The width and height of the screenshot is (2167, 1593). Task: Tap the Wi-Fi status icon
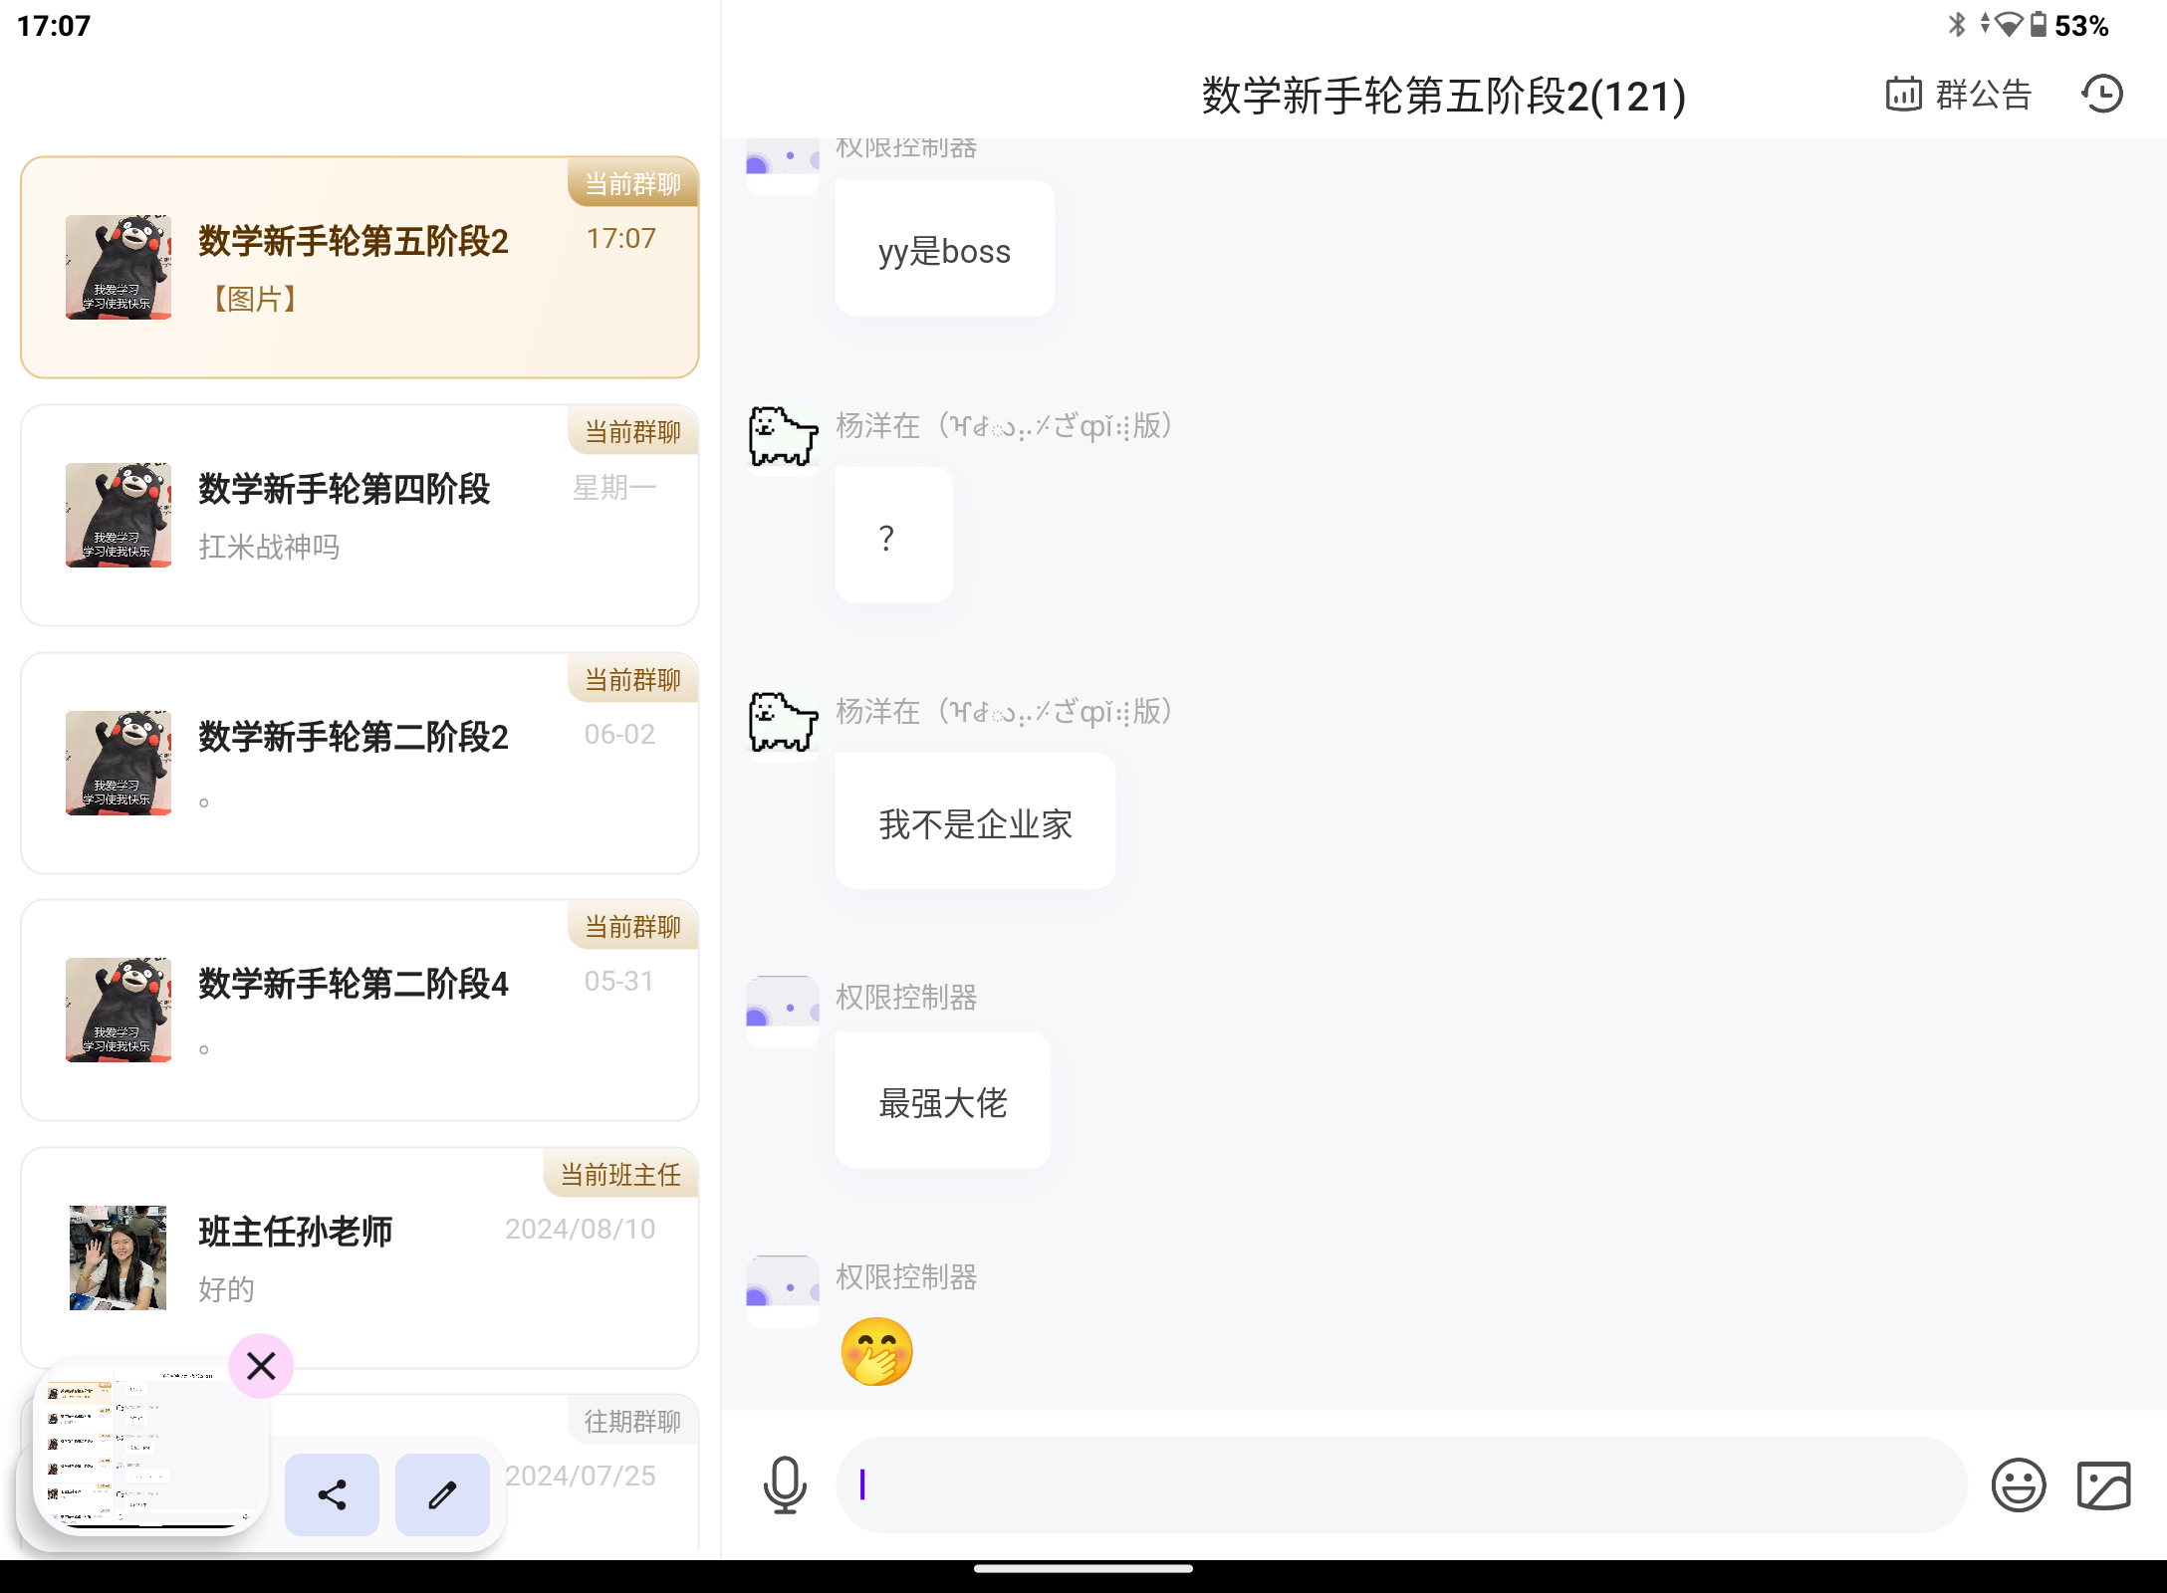(2010, 25)
